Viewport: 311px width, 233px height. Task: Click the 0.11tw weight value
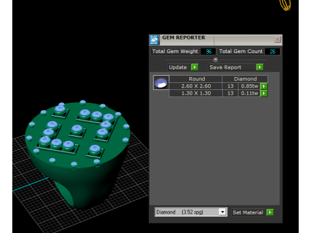pyautogui.click(x=249, y=93)
